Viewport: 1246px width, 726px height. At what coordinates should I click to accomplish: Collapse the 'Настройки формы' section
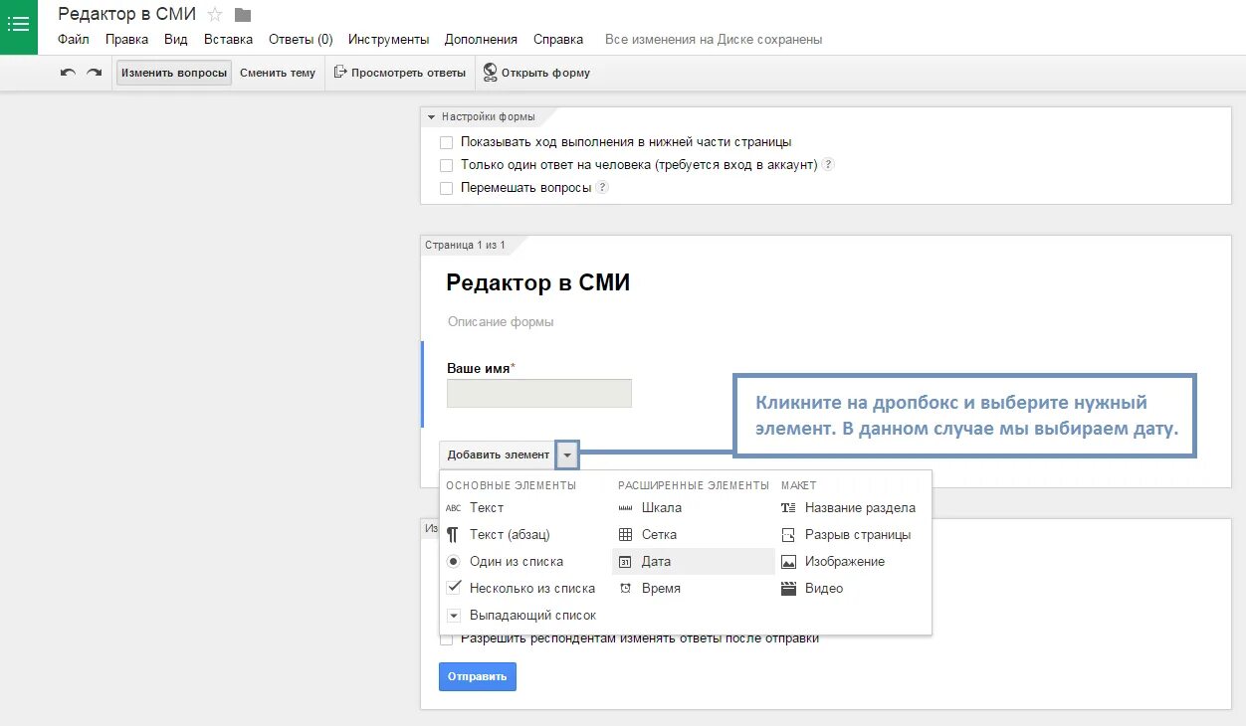[x=431, y=117]
